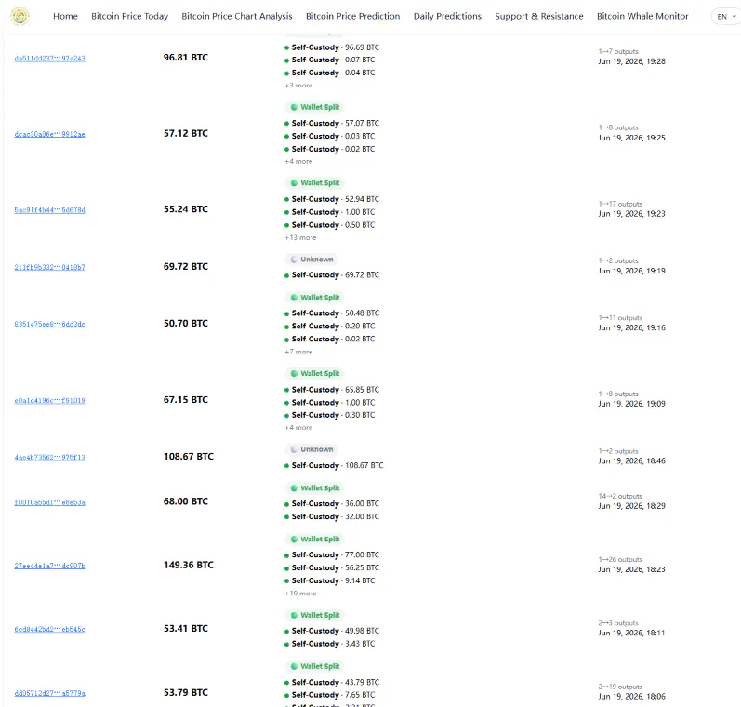This screenshot has height=707, width=741.
Task: Click the green dot beside Self-Custody 36.00 BTC
Action: pyautogui.click(x=286, y=504)
